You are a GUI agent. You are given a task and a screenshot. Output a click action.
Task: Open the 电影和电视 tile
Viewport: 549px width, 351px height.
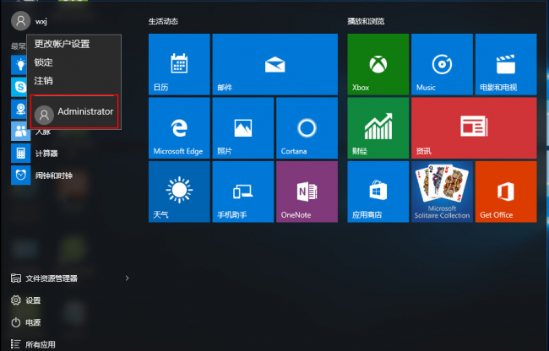pos(506,64)
